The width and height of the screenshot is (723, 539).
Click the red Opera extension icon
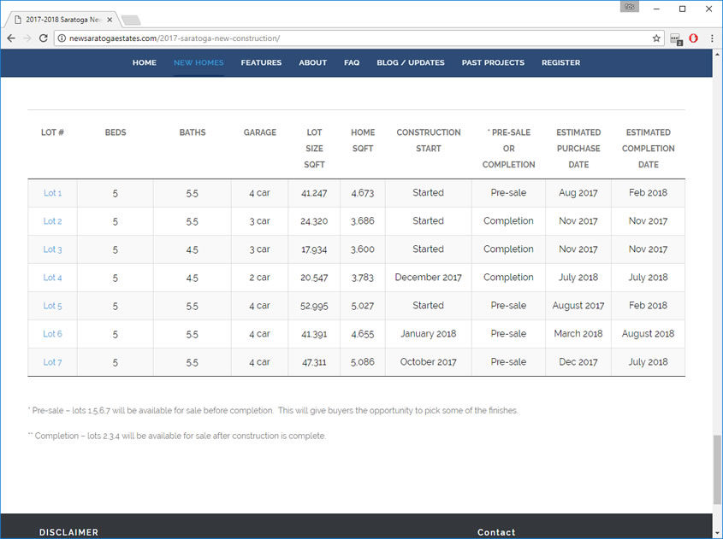(693, 38)
